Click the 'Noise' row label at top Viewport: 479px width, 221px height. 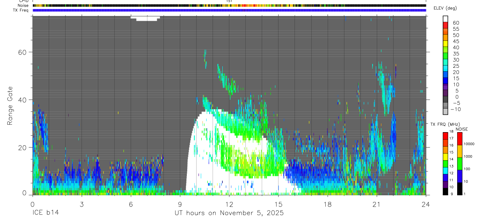click(x=24, y=5)
